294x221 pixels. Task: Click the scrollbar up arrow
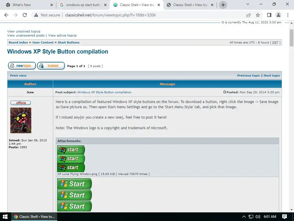[x=291, y=23]
